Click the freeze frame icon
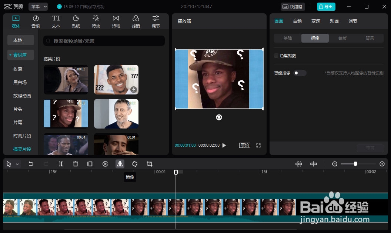This screenshot has height=233, width=391. click(x=90, y=164)
